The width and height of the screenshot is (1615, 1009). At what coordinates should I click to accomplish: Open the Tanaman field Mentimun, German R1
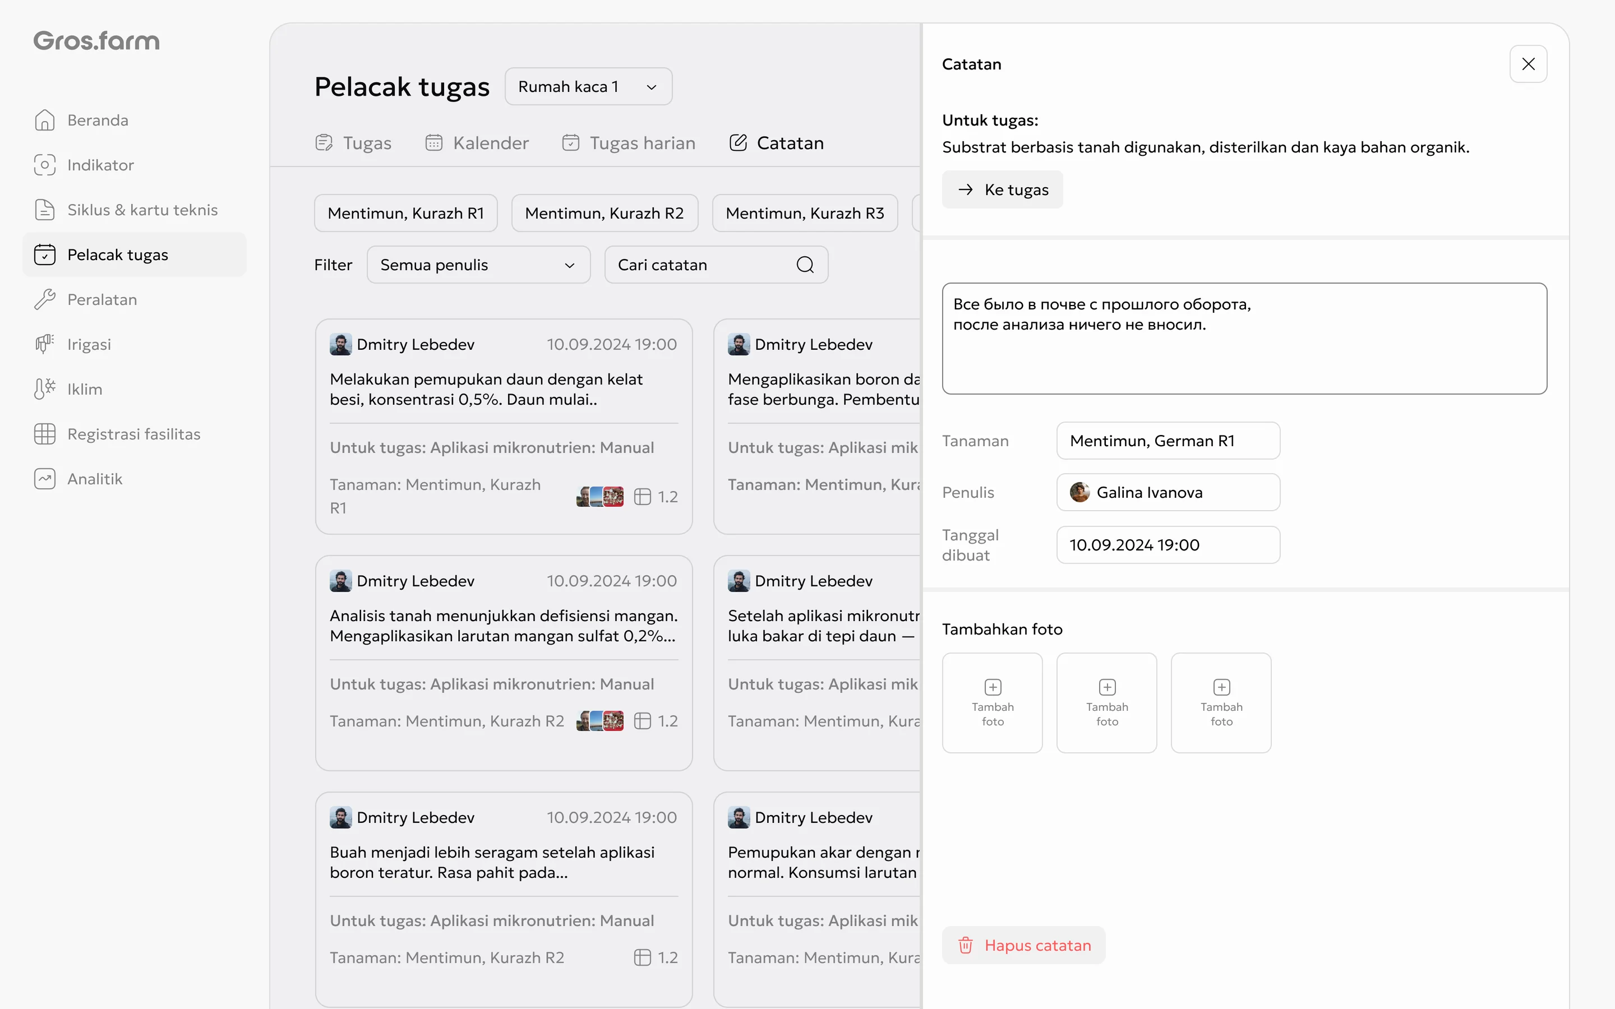pos(1168,441)
